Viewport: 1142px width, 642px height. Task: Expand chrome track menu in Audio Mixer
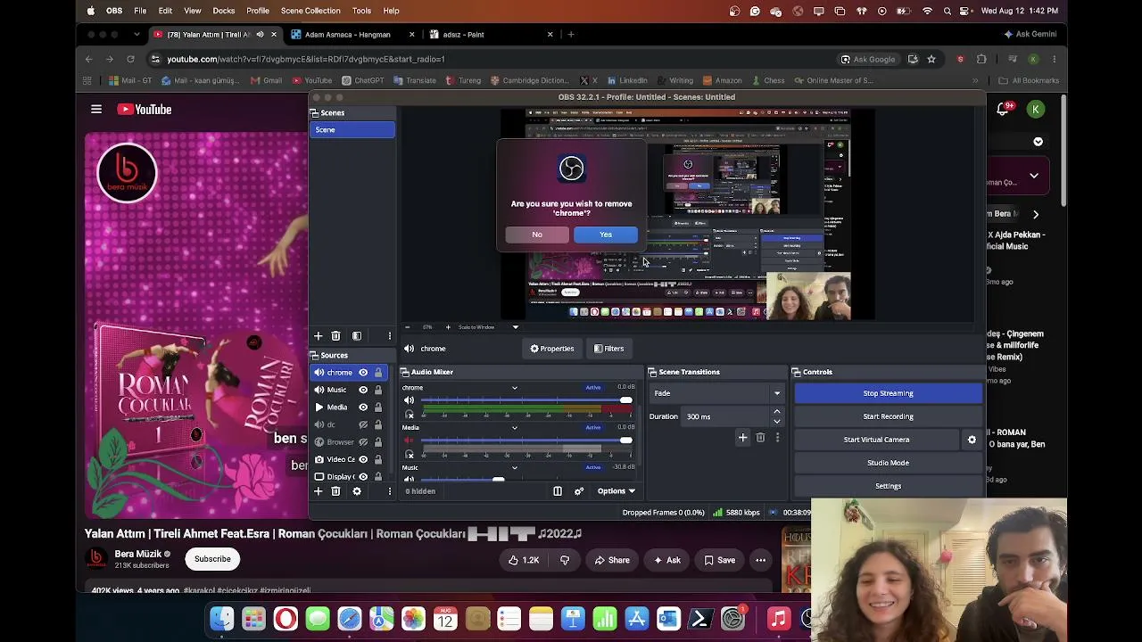click(515, 388)
